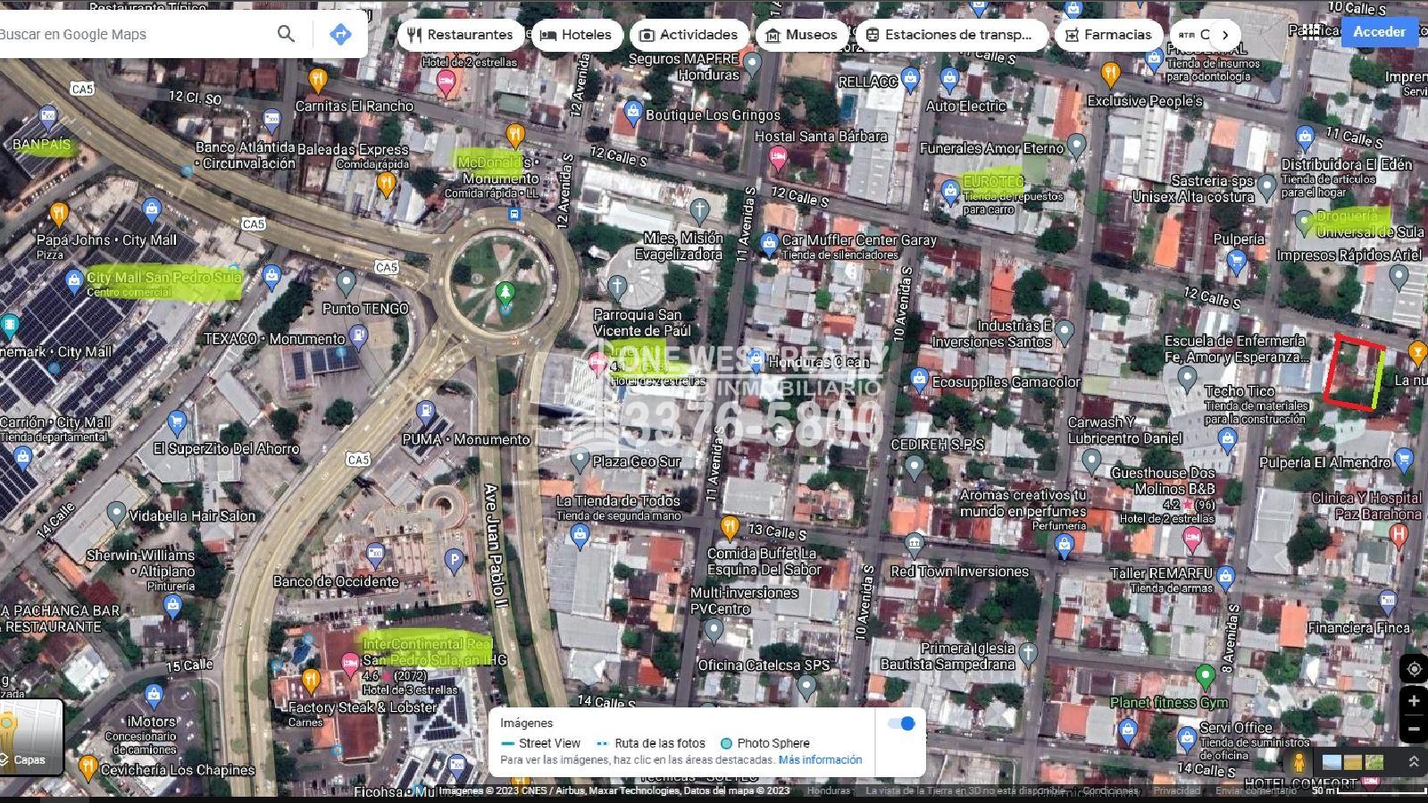
Task: Open the first imagery thumbnail in strip
Action: point(1332,762)
